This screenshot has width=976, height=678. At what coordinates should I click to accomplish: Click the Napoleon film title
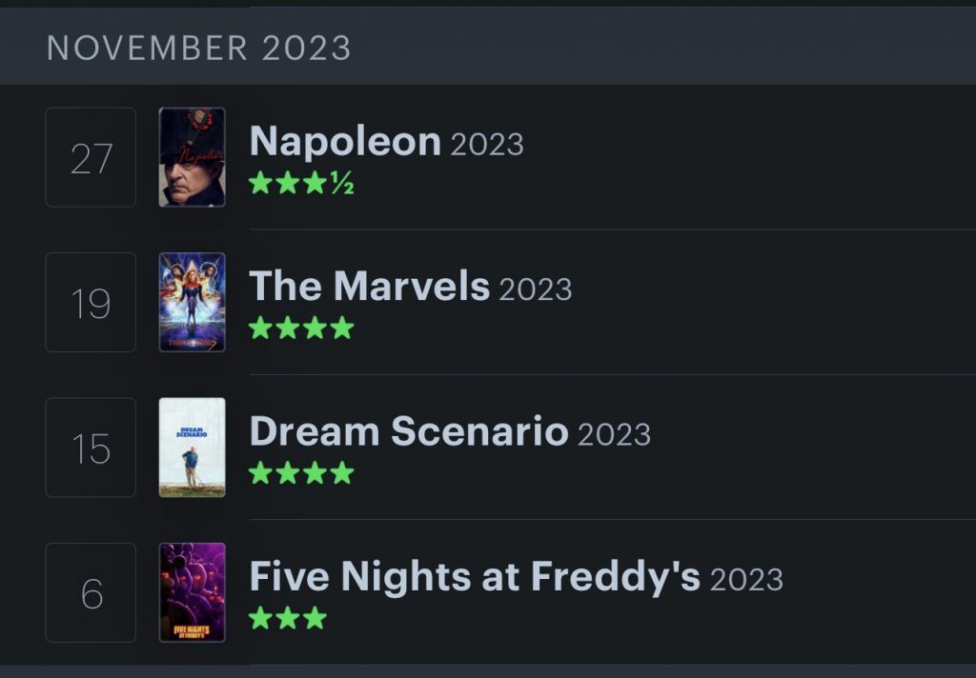345,142
